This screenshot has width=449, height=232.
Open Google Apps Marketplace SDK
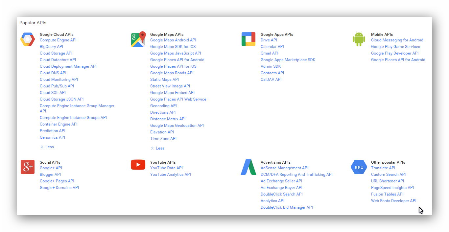[x=288, y=60]
